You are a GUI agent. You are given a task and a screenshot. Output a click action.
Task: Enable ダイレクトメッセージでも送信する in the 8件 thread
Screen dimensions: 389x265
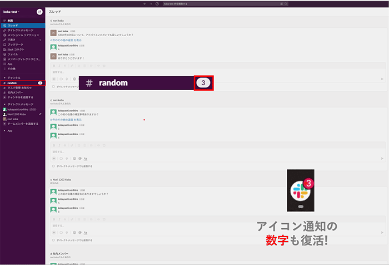coord(53,166)
